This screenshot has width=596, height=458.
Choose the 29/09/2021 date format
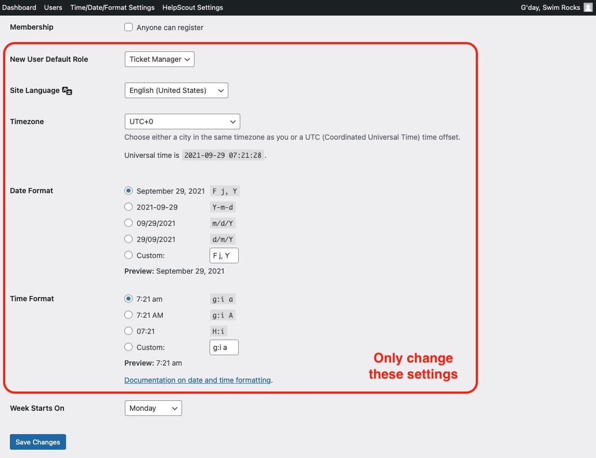pyautogui.click(x=128, y=239)
